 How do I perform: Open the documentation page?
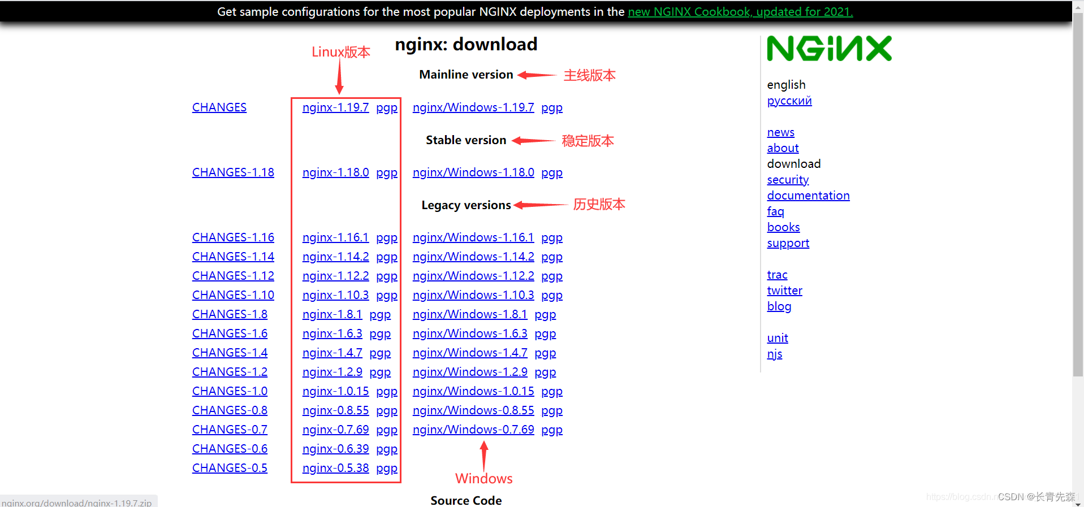click(808, 196)
